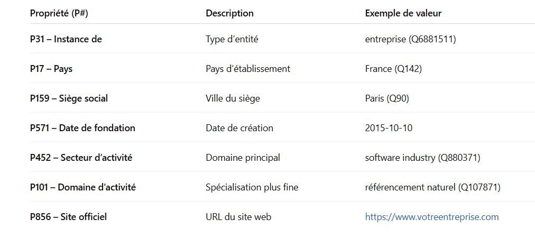Select the "Pays d'établissement" description text
This screenshot has width=535, height=246.
click(x=248, y=69)
